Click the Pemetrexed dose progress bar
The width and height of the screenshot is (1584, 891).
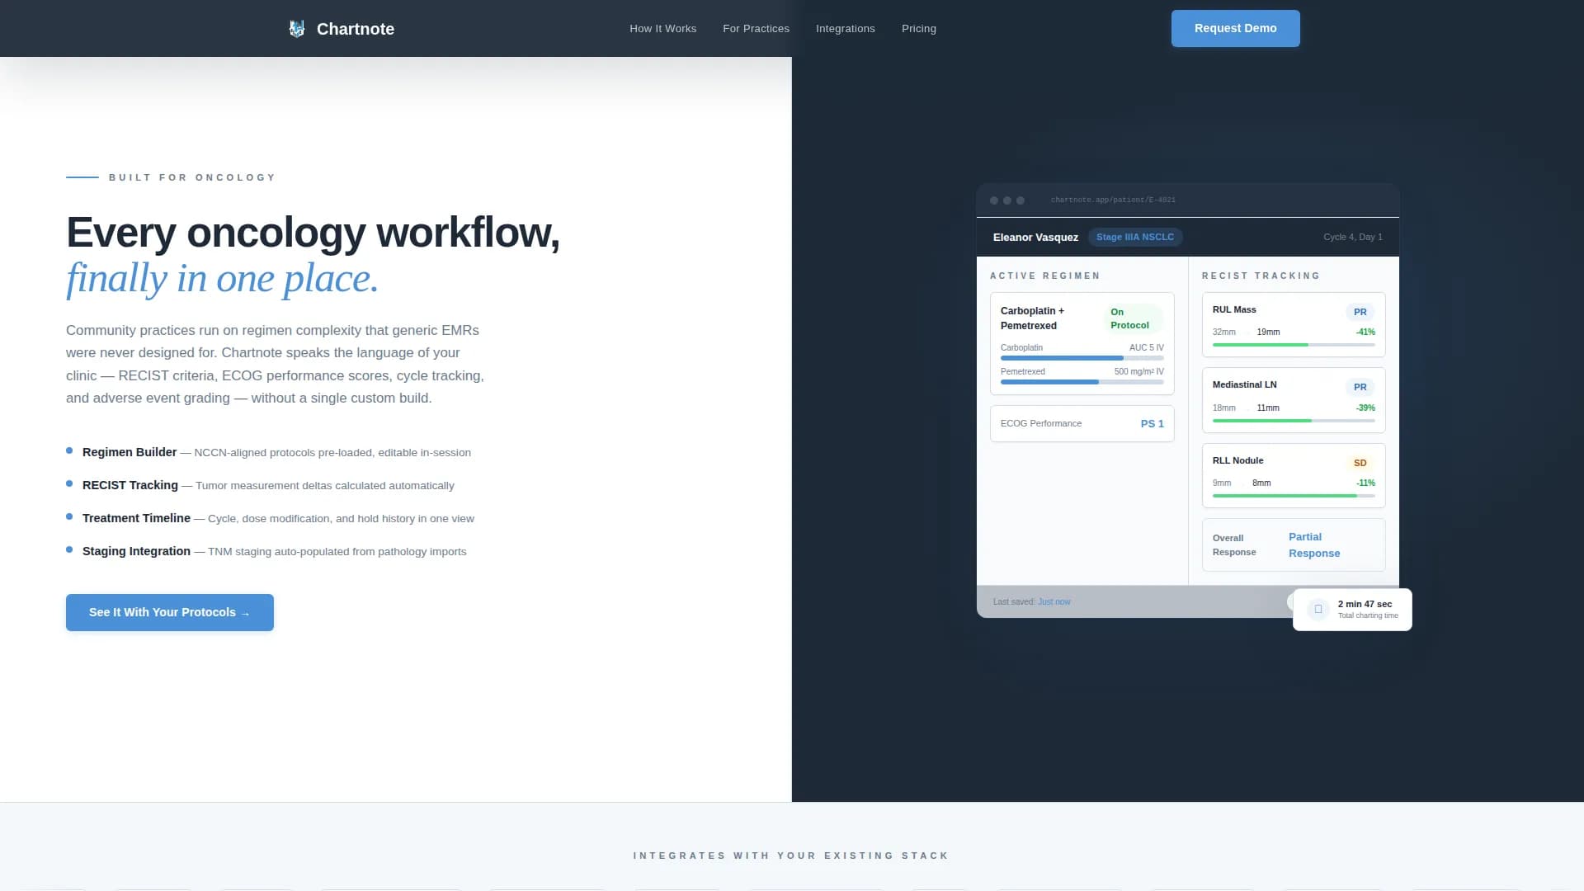pos(1082,382)
